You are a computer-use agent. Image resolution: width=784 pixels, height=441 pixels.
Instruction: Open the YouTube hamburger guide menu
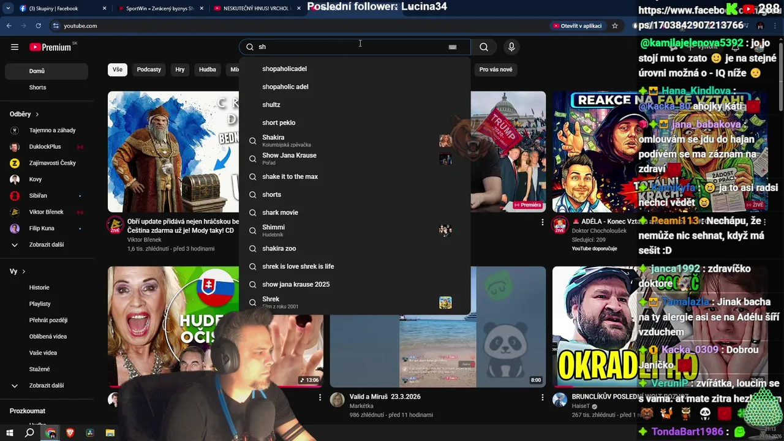(x=15, y=47)
